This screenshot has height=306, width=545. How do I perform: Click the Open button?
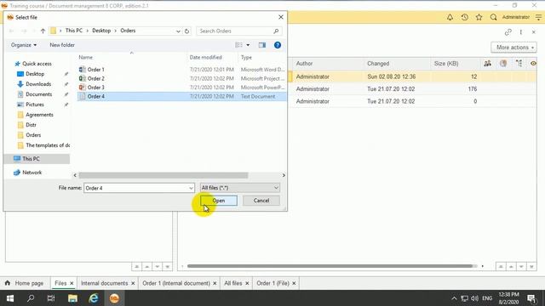point(219,201)
